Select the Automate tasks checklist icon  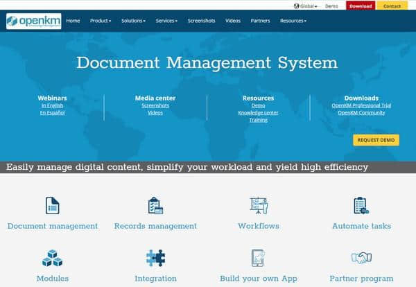pyautogui.click(x=361, y=205)
